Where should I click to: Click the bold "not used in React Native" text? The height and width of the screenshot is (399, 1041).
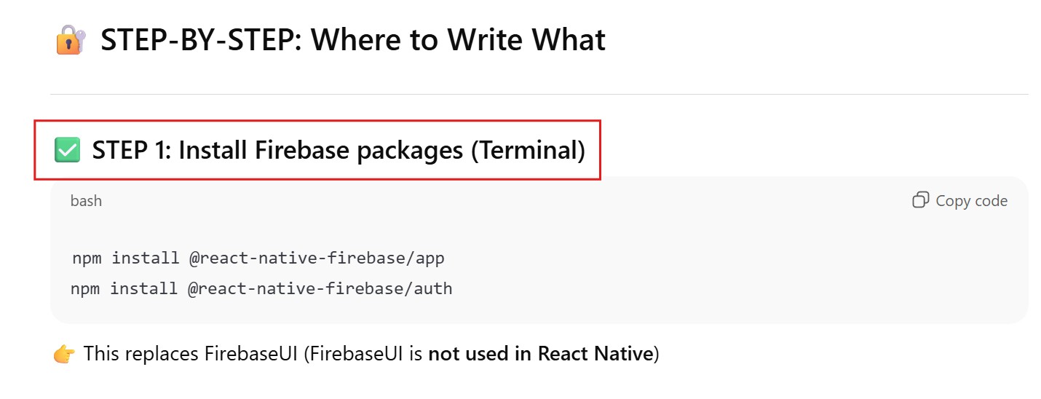(x=540, y=355)
